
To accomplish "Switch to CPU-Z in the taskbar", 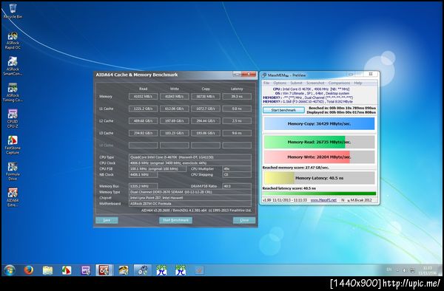I will [86, 270].
